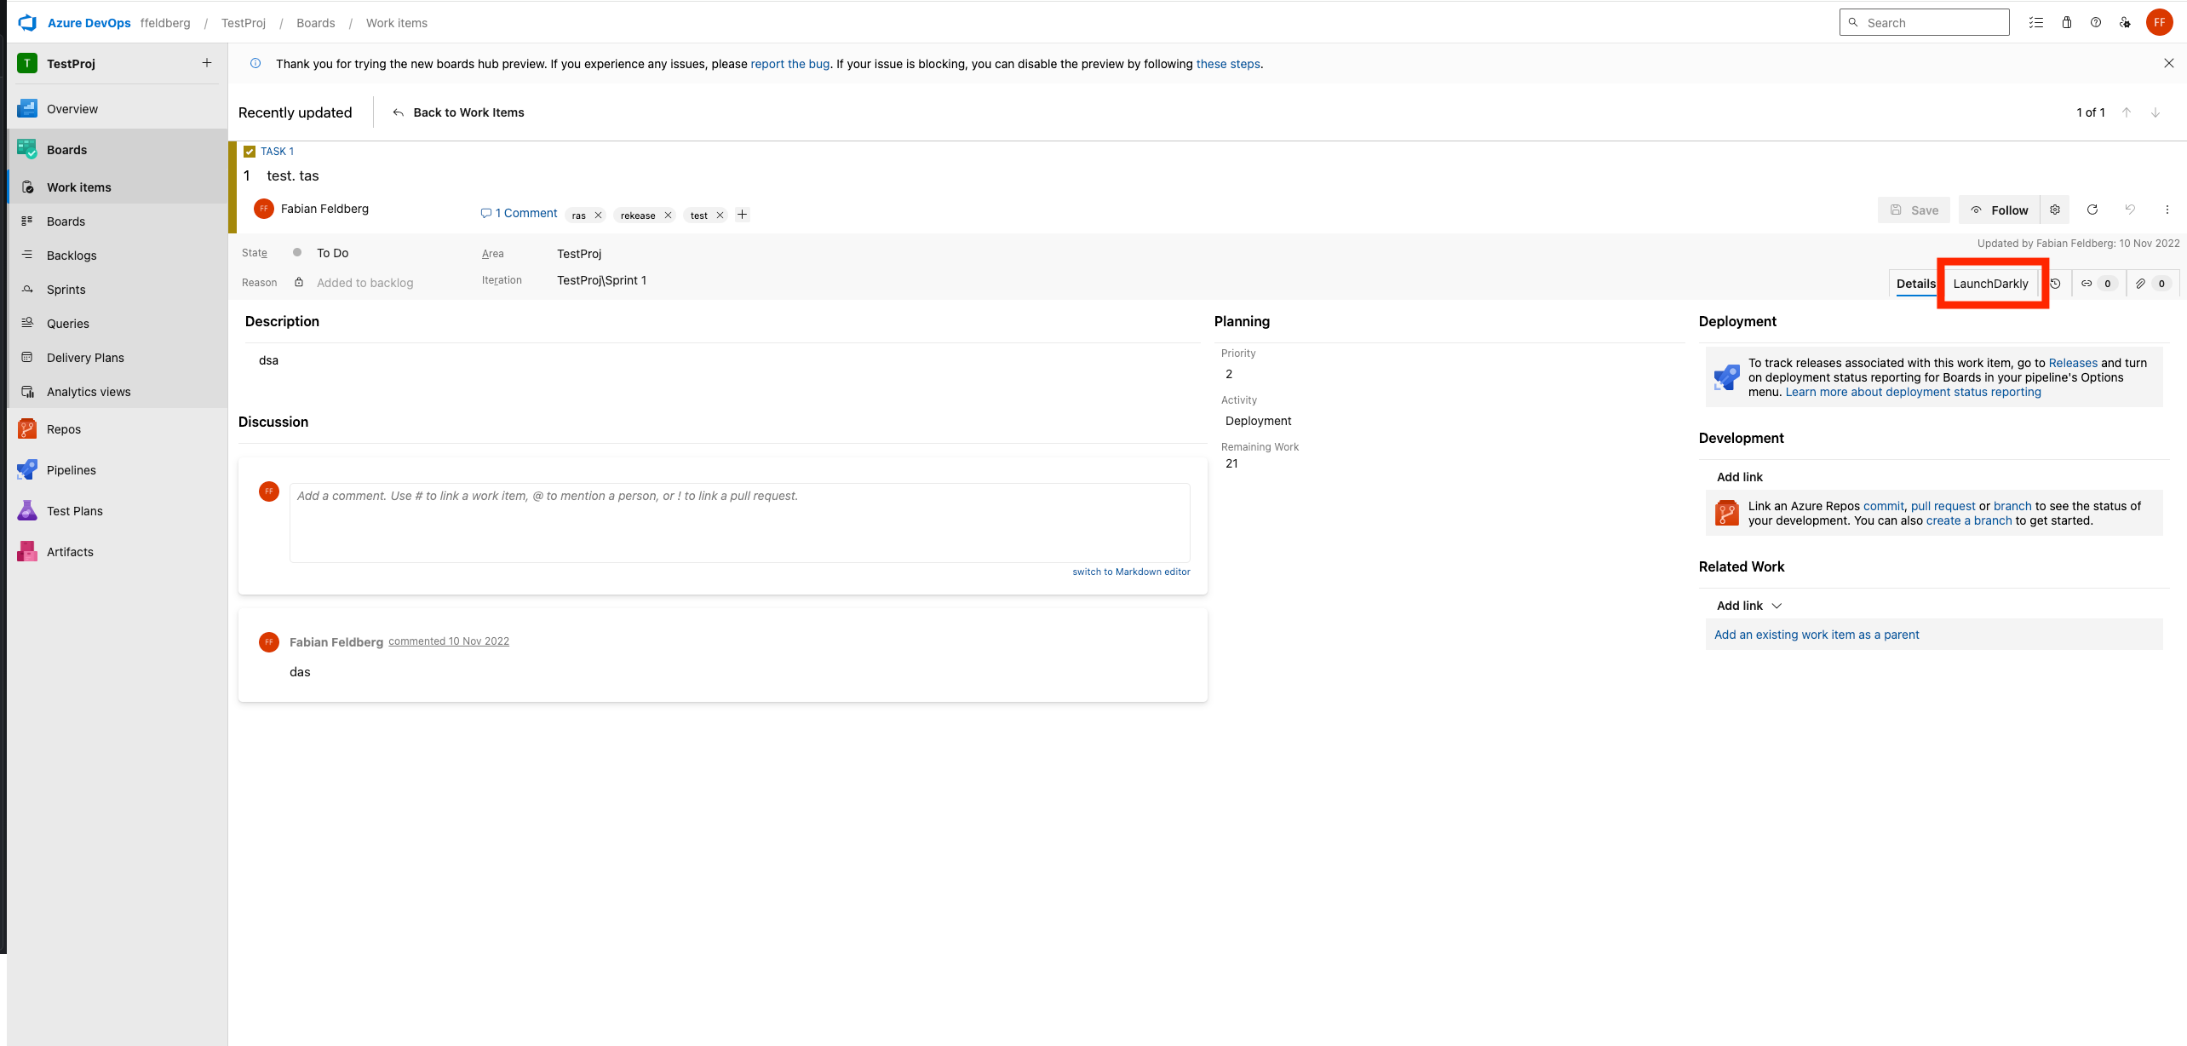Screen dimensions: 2187x1046
Task: Click Add an existing work item as a parent
Action: (1817, 634)
